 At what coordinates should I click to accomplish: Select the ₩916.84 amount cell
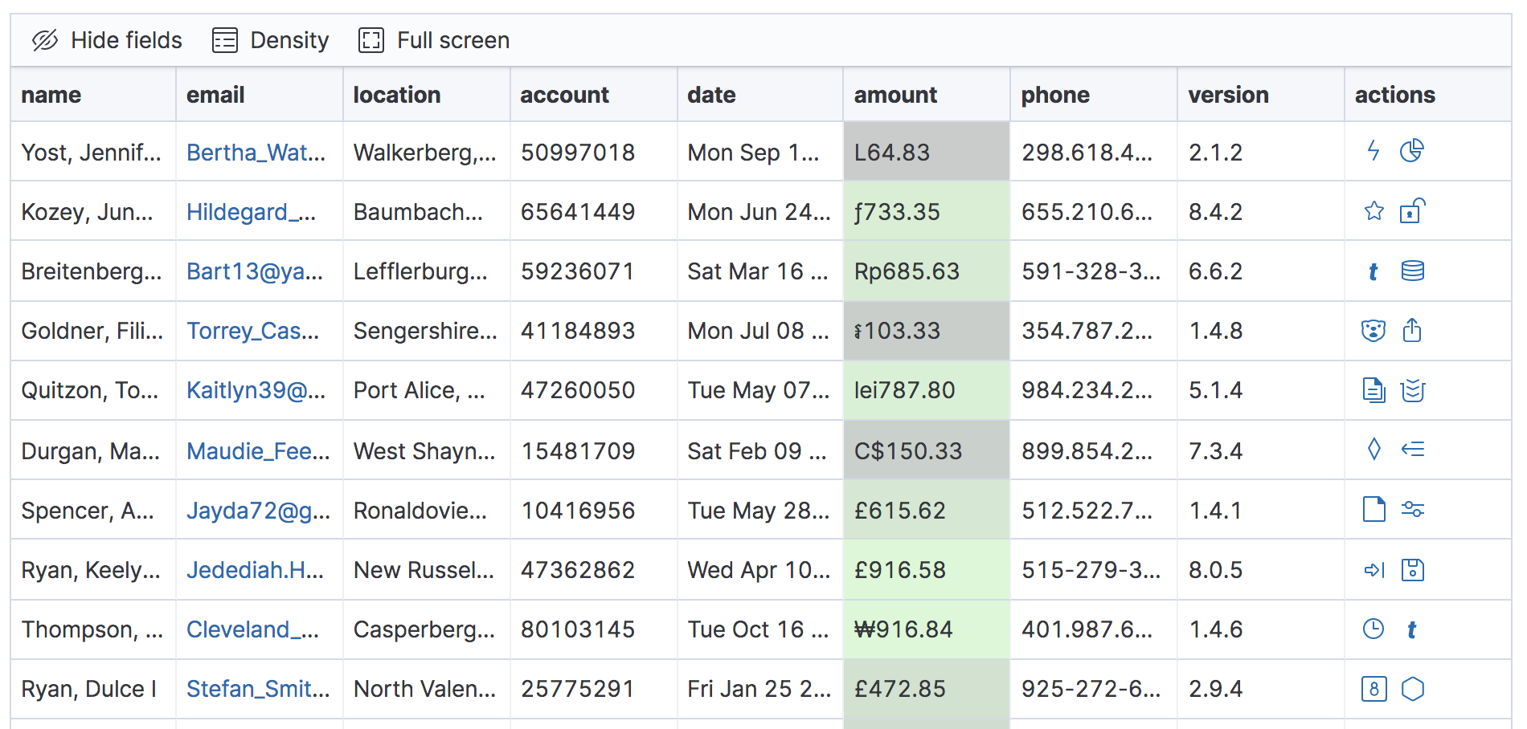[x=927, y=629]
